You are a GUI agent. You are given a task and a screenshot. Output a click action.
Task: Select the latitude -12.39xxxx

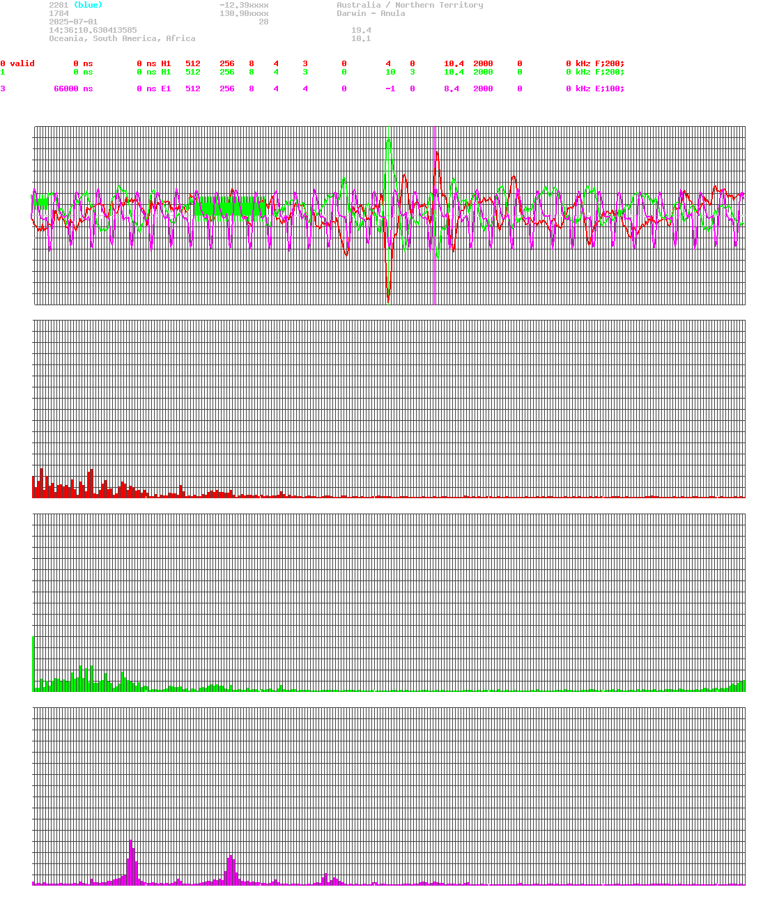(244, 5)
